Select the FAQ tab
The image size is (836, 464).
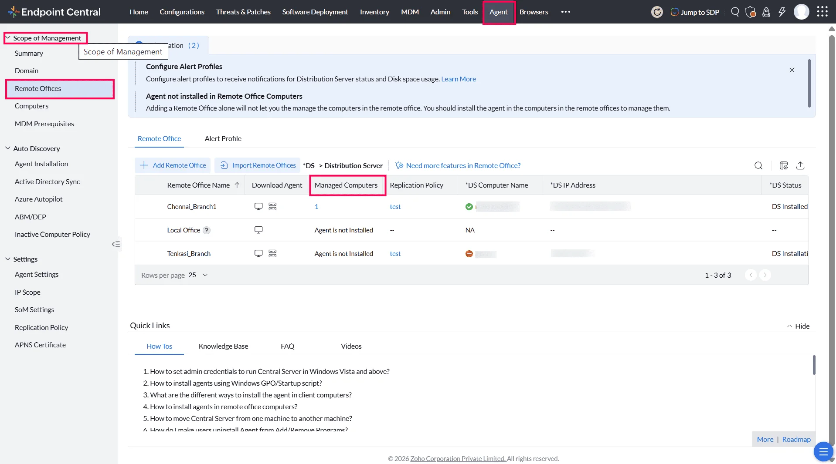(287, 346)
